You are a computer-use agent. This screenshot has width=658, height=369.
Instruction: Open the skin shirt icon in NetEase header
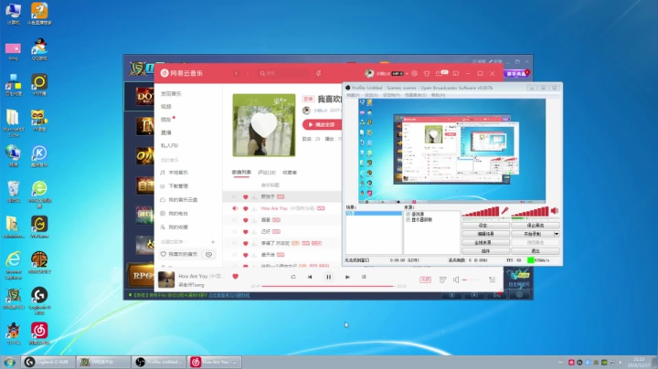pos(427,73)
